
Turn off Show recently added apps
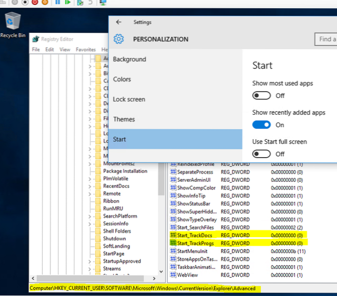pos(262,125)
